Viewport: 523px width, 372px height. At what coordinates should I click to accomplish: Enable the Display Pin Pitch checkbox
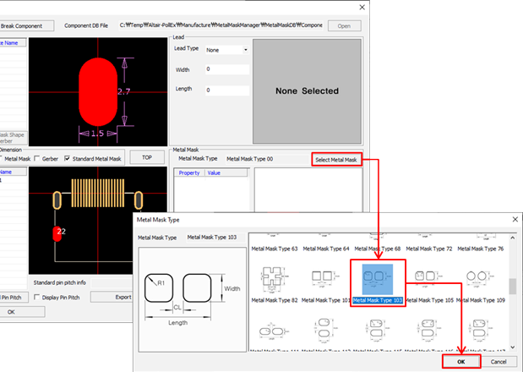[x=36, y=297]
